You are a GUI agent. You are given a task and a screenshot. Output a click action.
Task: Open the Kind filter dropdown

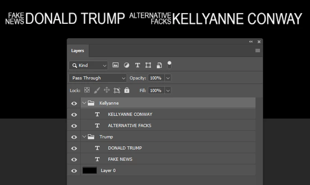click(88, 66)
